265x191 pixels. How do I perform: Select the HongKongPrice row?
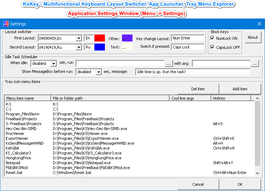point(129,158)
